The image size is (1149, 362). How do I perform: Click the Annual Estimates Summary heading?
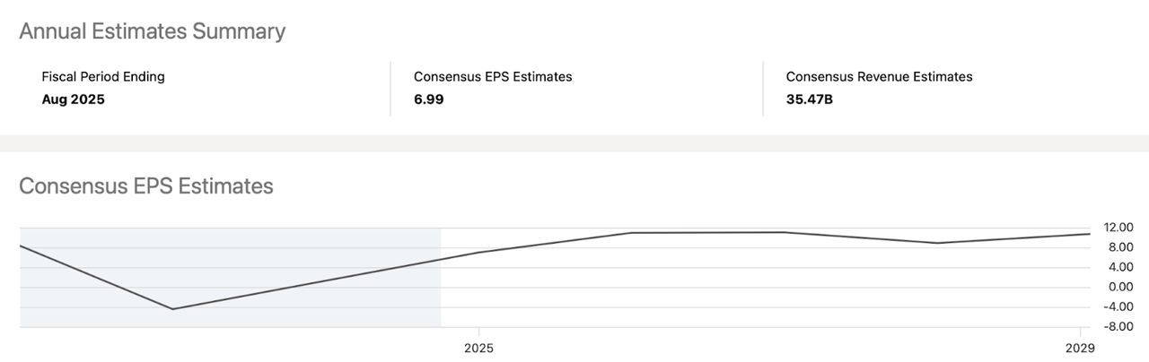tap(152, 31)
